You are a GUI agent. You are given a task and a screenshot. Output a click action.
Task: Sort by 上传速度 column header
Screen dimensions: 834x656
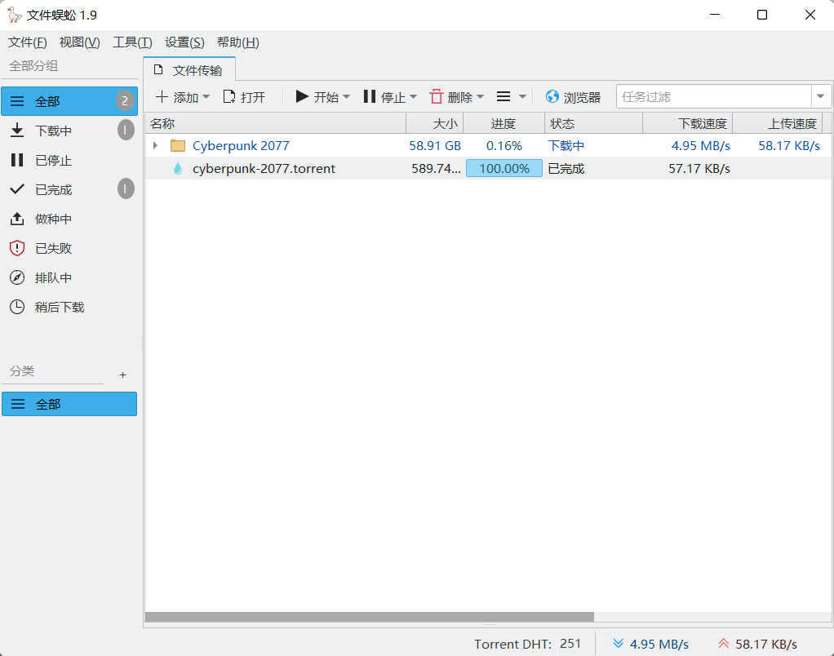click(778, 123)
